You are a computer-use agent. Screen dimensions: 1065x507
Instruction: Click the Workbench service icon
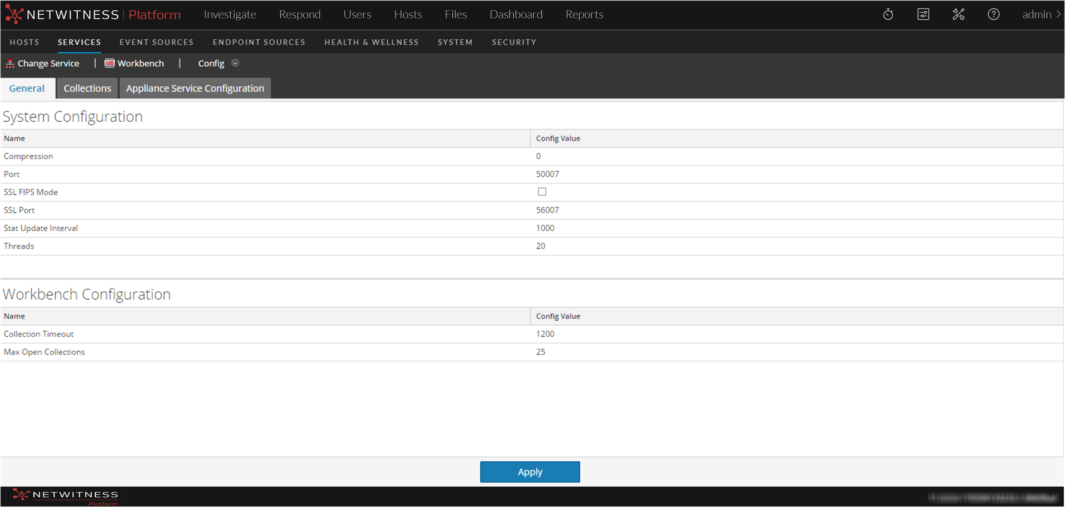point(109,63)
